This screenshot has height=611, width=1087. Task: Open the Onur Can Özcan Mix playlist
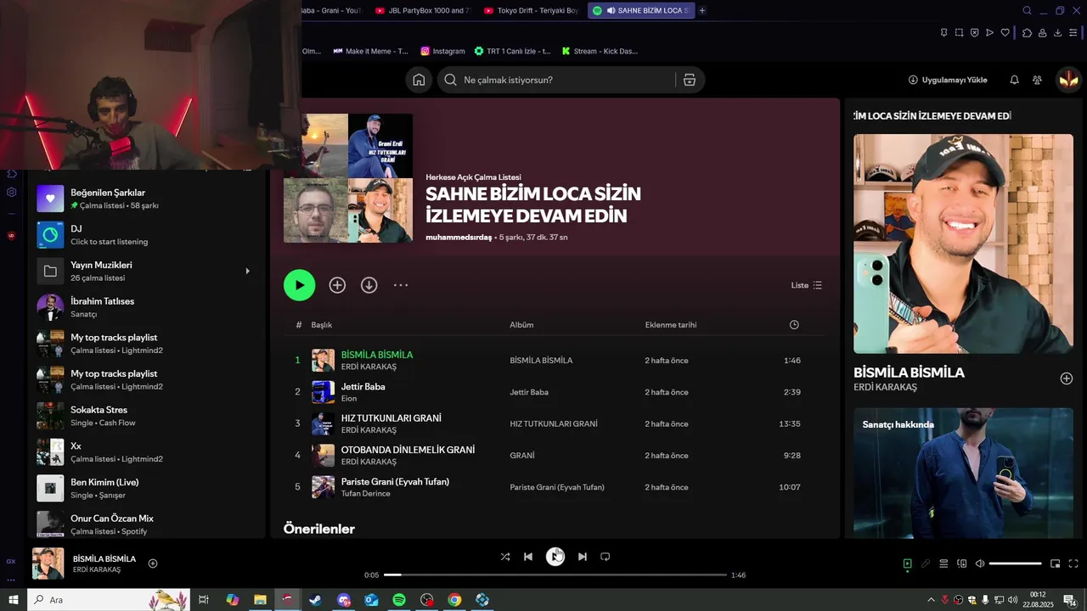tap(148, 524)
